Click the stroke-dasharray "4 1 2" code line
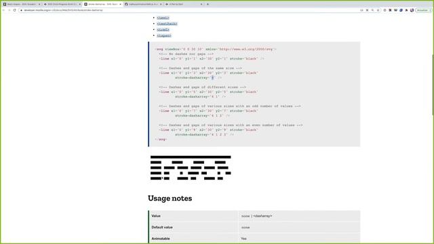Screen dimensions: 434x244 (x=202, y=116)
